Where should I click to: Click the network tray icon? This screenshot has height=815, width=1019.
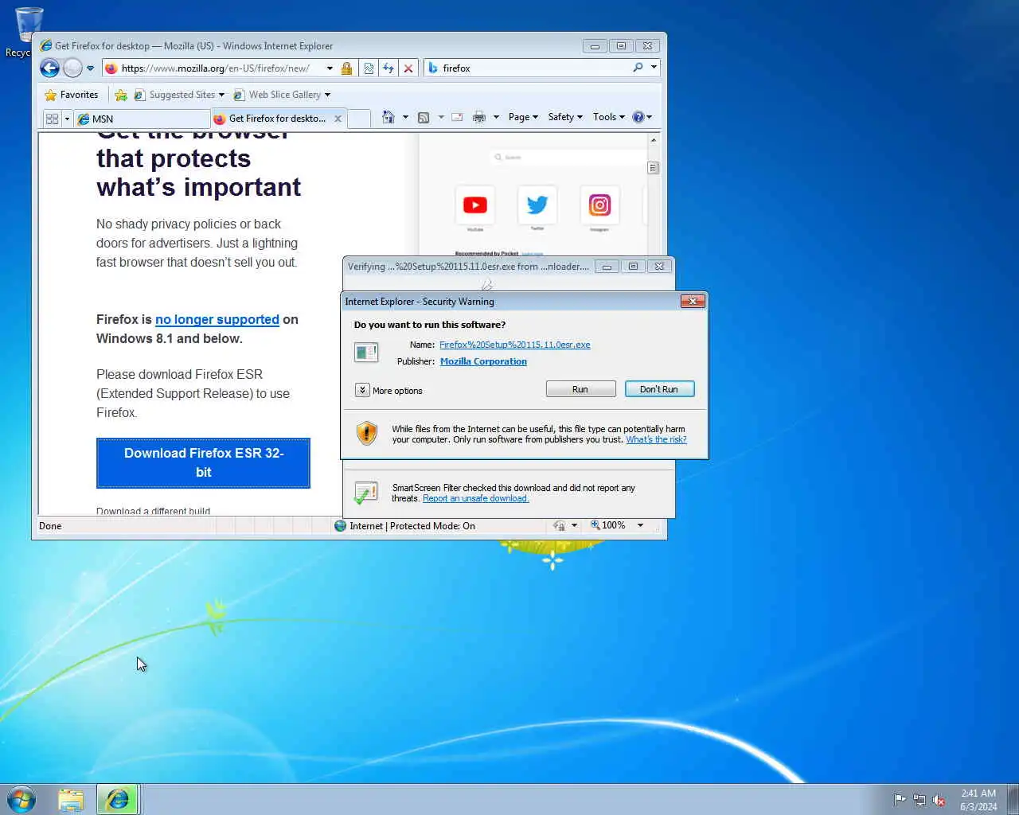[919, 800]
